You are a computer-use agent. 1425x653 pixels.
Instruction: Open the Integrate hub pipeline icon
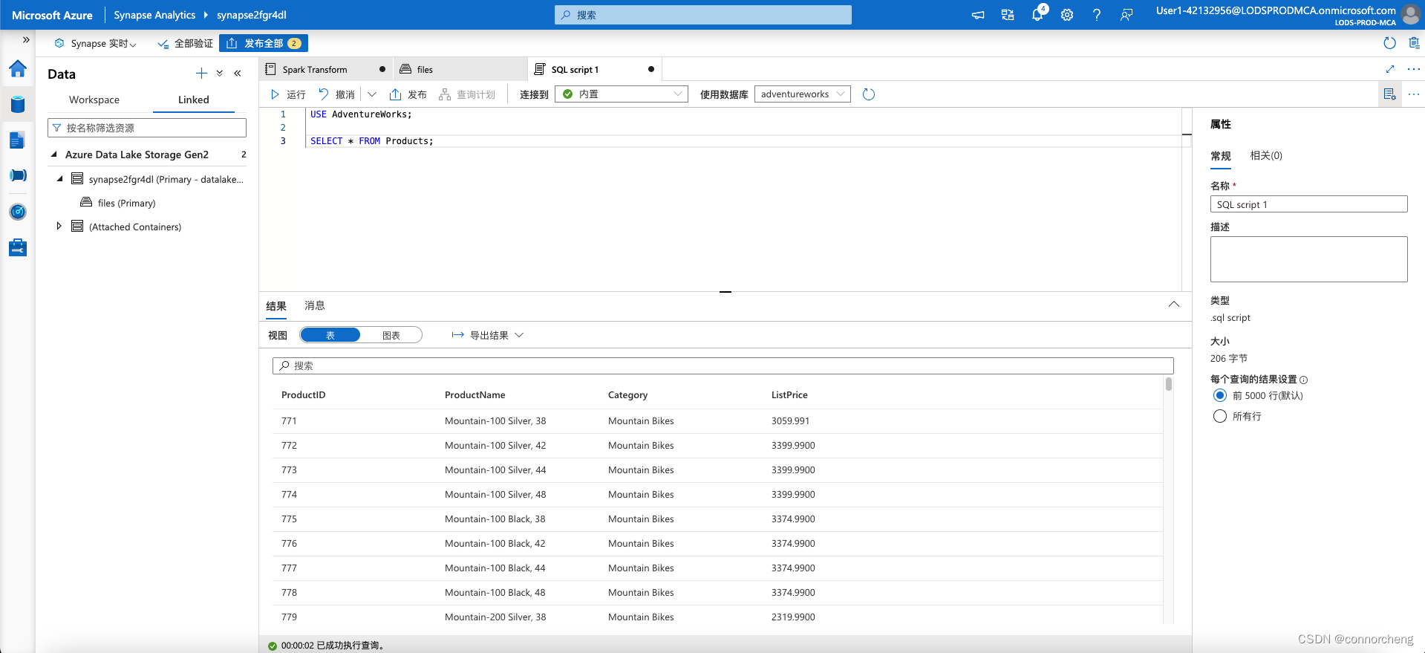18,175
